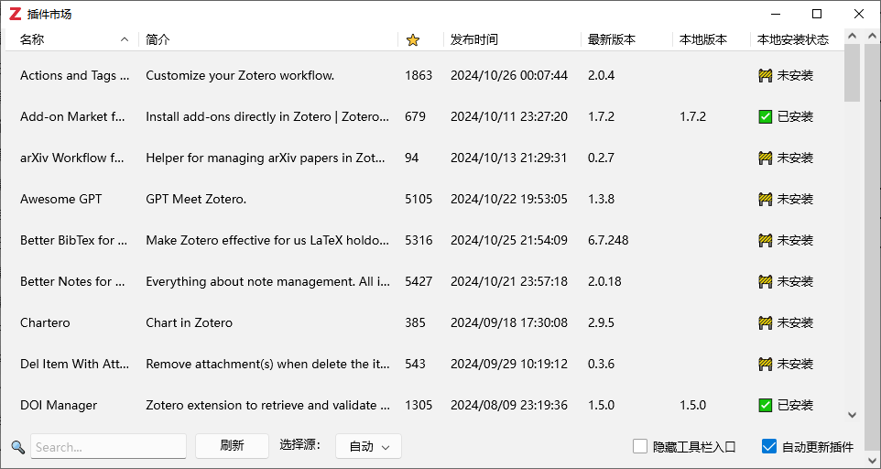Click description 'Customize your Zotero workflow.'
The width and height of the screenshot is (881, 469).
point(240,76)
